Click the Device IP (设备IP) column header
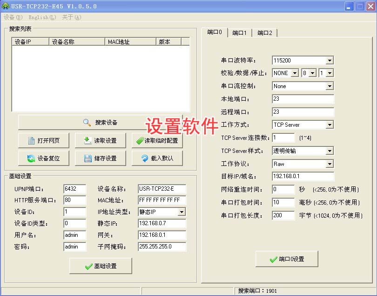Viewport: 377px width, 296px height. point(30,42)
